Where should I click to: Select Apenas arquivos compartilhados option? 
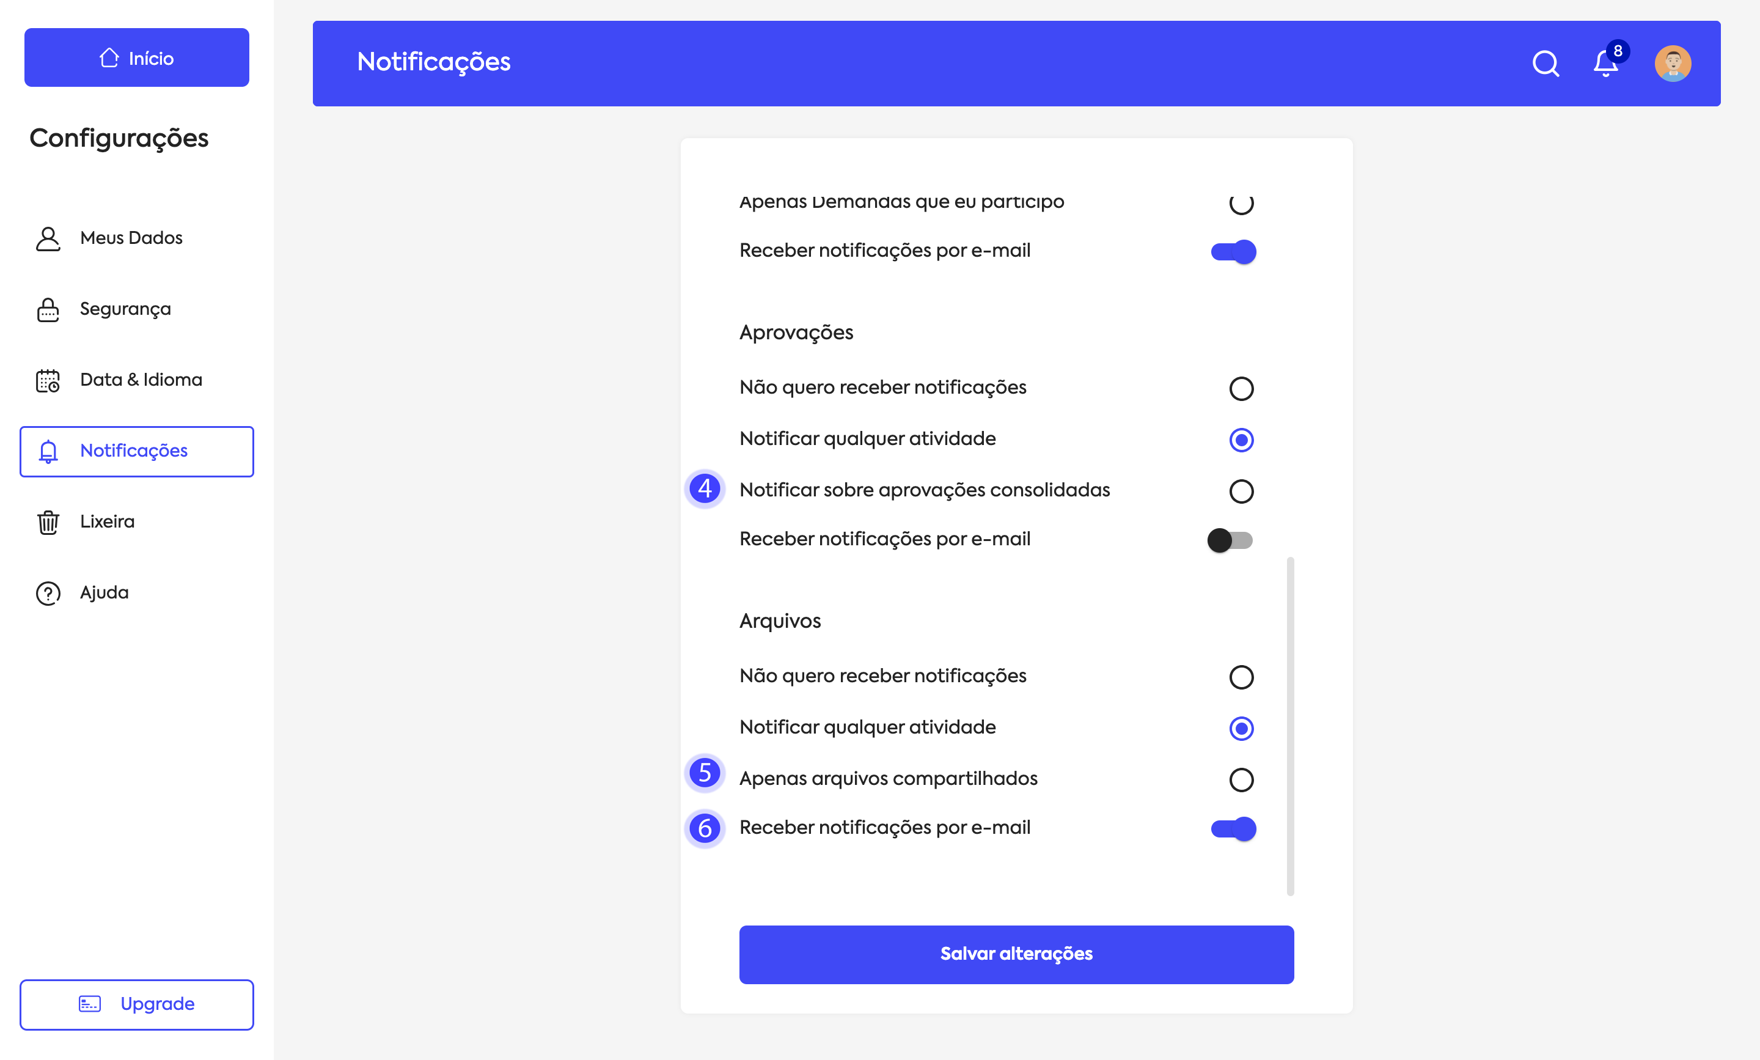1241,780
